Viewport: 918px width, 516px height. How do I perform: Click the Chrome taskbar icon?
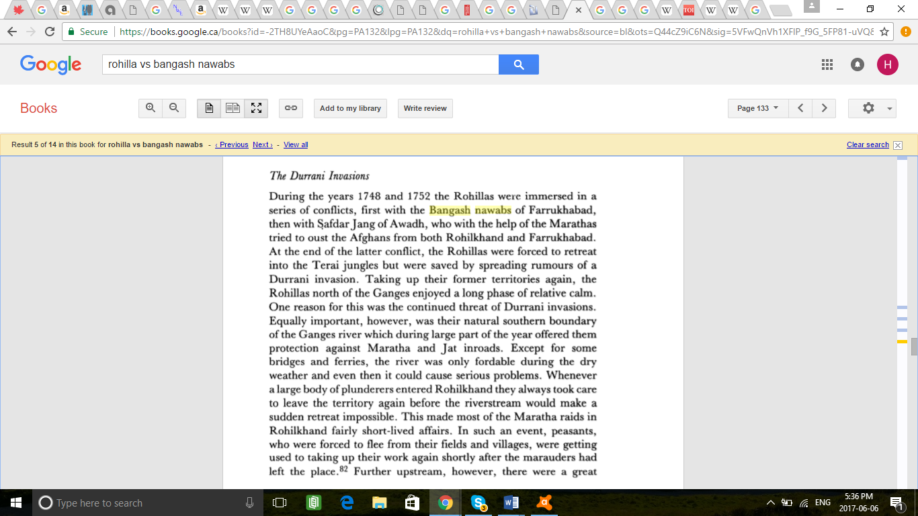coord(445,503)
